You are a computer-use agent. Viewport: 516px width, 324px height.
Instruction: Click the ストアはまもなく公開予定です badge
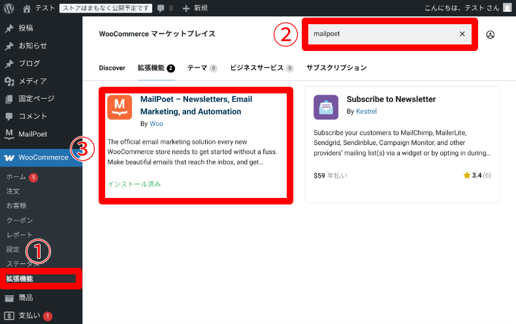(x=106, y=8)
